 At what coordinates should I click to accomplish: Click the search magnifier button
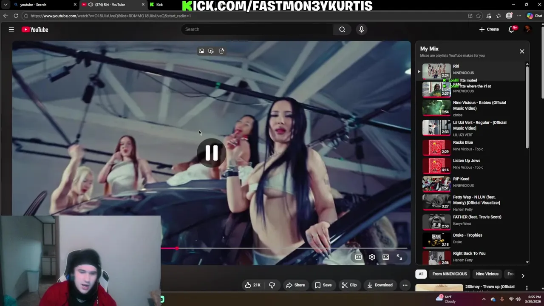click(x=342, y=29)
